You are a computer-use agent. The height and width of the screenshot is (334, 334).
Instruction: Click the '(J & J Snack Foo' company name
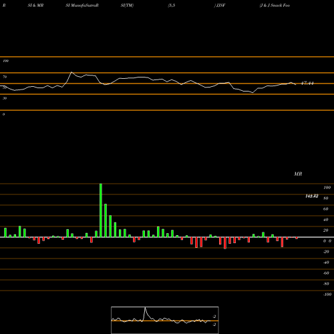[x=275, y=5]
